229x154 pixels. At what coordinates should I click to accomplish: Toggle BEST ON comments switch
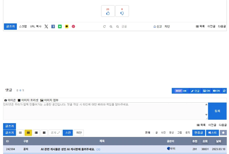(180, 91)
